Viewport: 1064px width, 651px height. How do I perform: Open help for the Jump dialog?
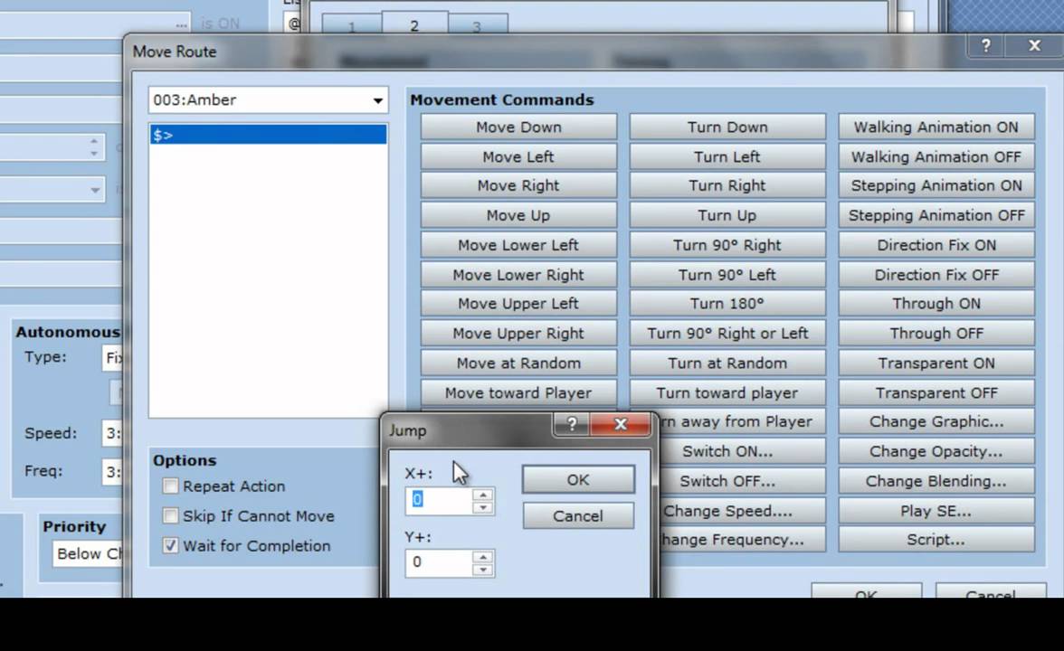pyautogui.click(x=572, y=425)
